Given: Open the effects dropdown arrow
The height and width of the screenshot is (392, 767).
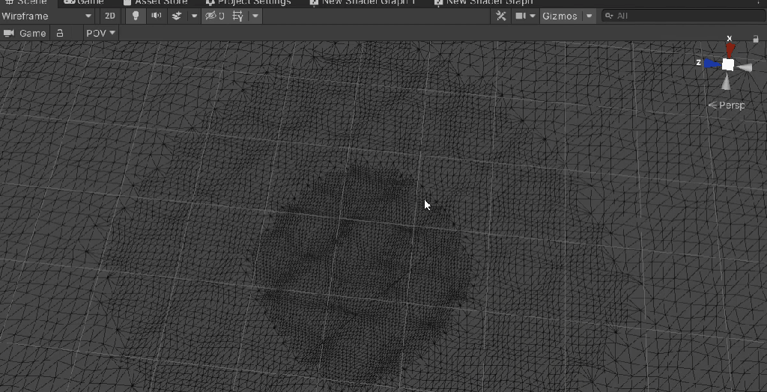Looking at the screenshot, I should (x=195, y=16).
